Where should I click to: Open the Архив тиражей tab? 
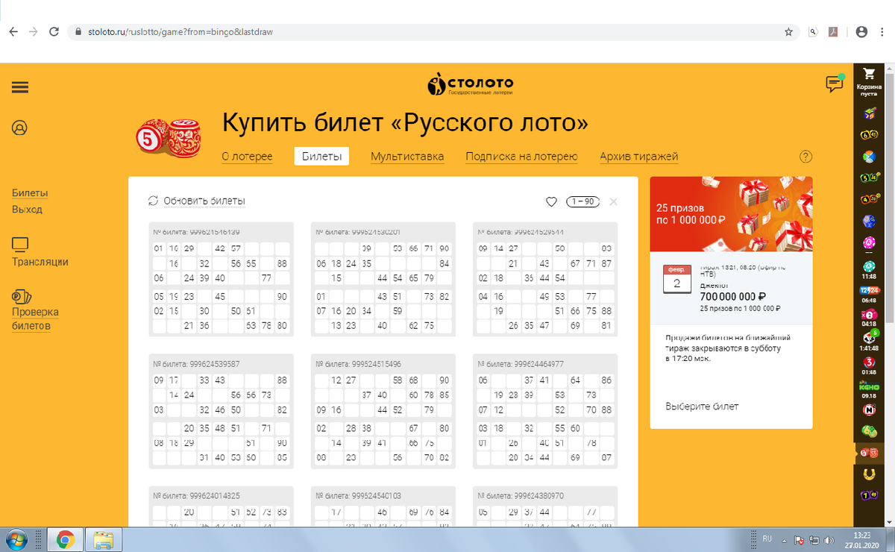click(639, 157)
